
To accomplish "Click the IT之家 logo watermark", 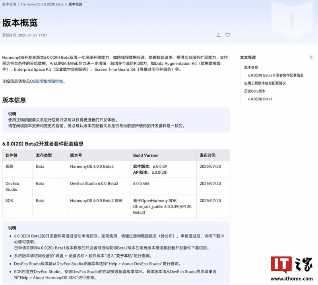I will 291,267.
